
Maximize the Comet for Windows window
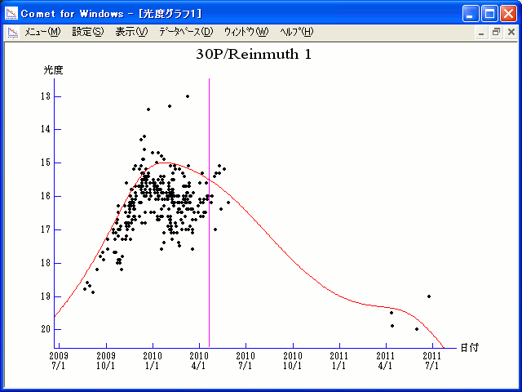click(x=489, y=13)
